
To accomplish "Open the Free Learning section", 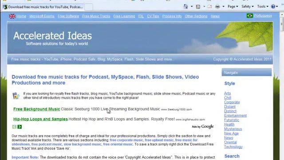I will click(124, 16).
